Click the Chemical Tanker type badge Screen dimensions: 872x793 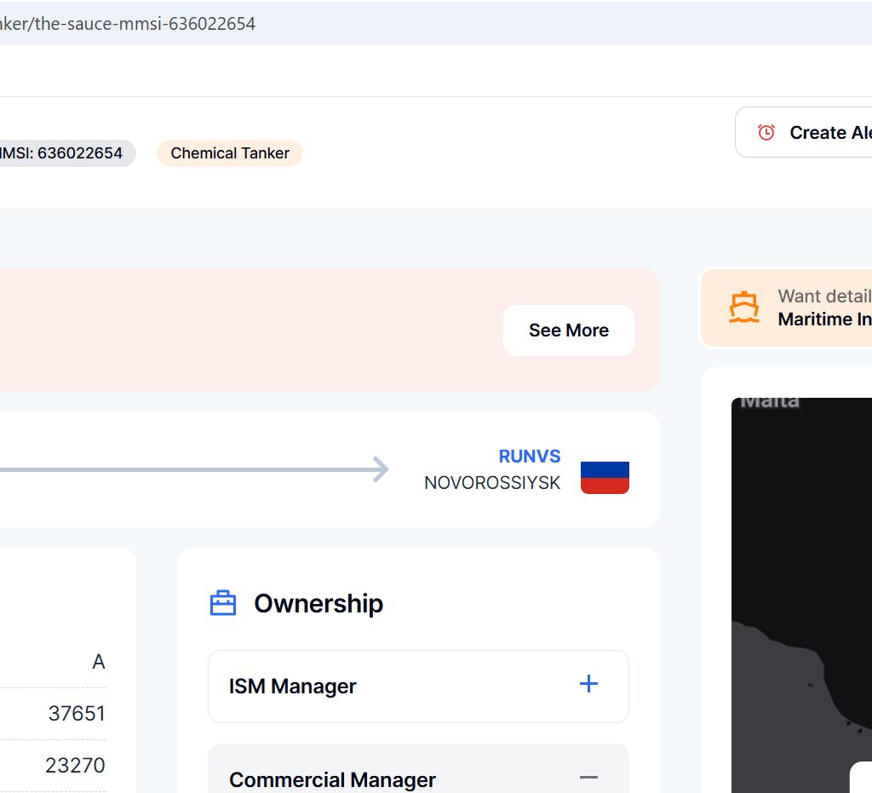coord(230,153)
